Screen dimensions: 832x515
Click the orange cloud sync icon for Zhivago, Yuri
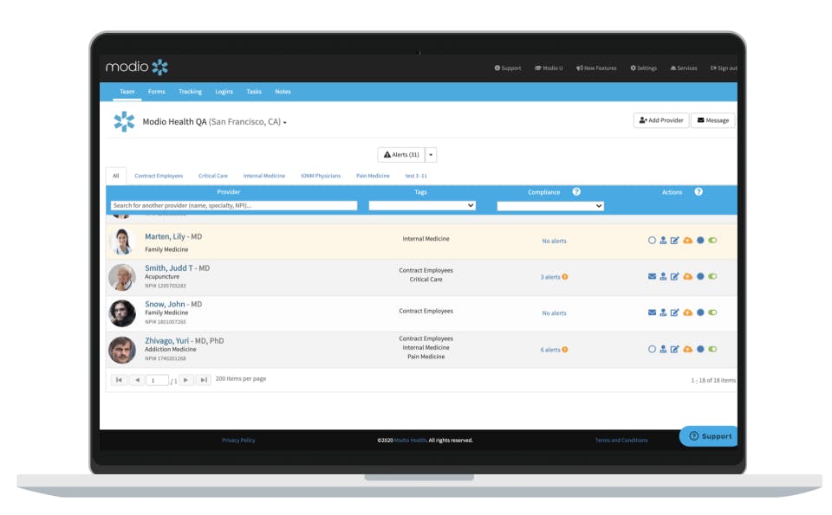(688, 347)
